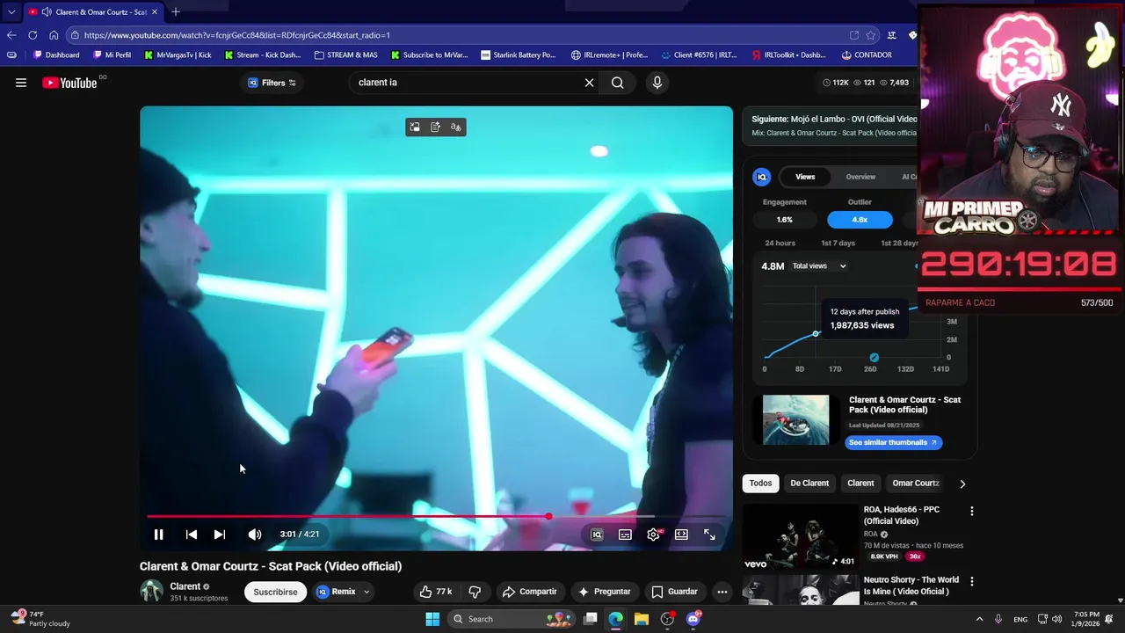The width and height of the screenshot is (1125, 633).
Task: Open options menu for Neutro Shorty video
Action: coord(971,581)
